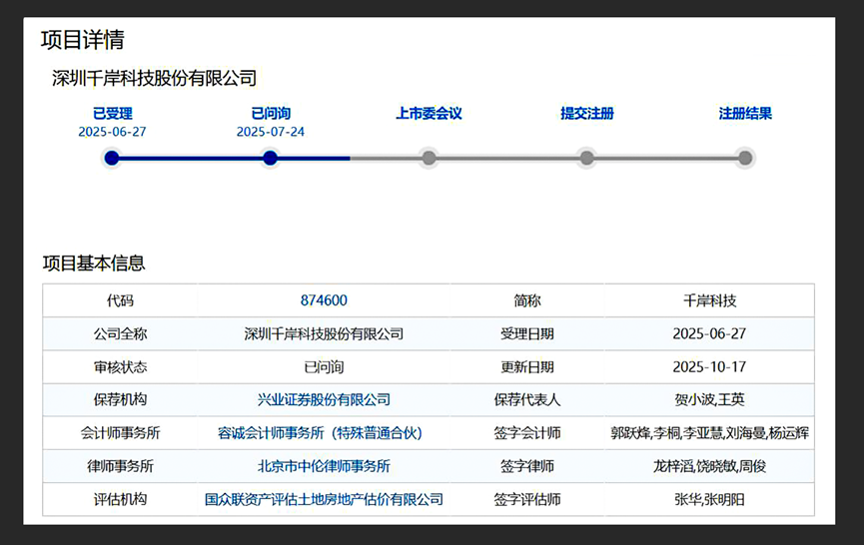Click the 注册结果 timeline node dot
The image size is (864, 545).
[x=745, y=158]
